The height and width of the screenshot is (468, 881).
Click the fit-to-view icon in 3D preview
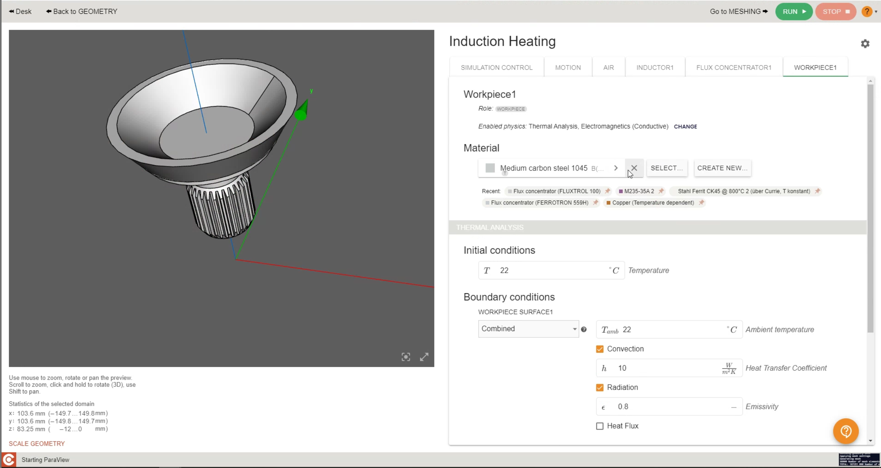point(406,357)
